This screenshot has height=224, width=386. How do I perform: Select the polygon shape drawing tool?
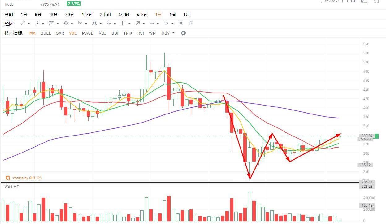(x=51, y=24)
